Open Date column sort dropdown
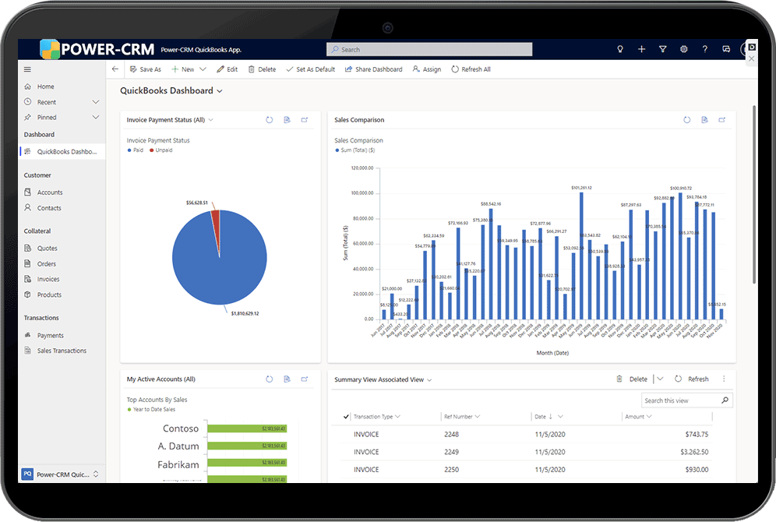This screenshot has height=522, width=776. click(x=560, y=417)
